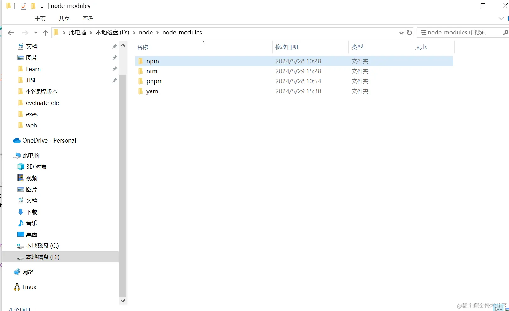Open the Learn folder in sidebar

point(33,69)
